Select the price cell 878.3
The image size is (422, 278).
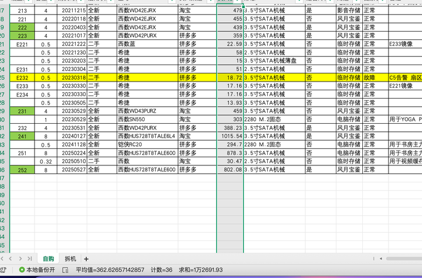tap(230, 153)
